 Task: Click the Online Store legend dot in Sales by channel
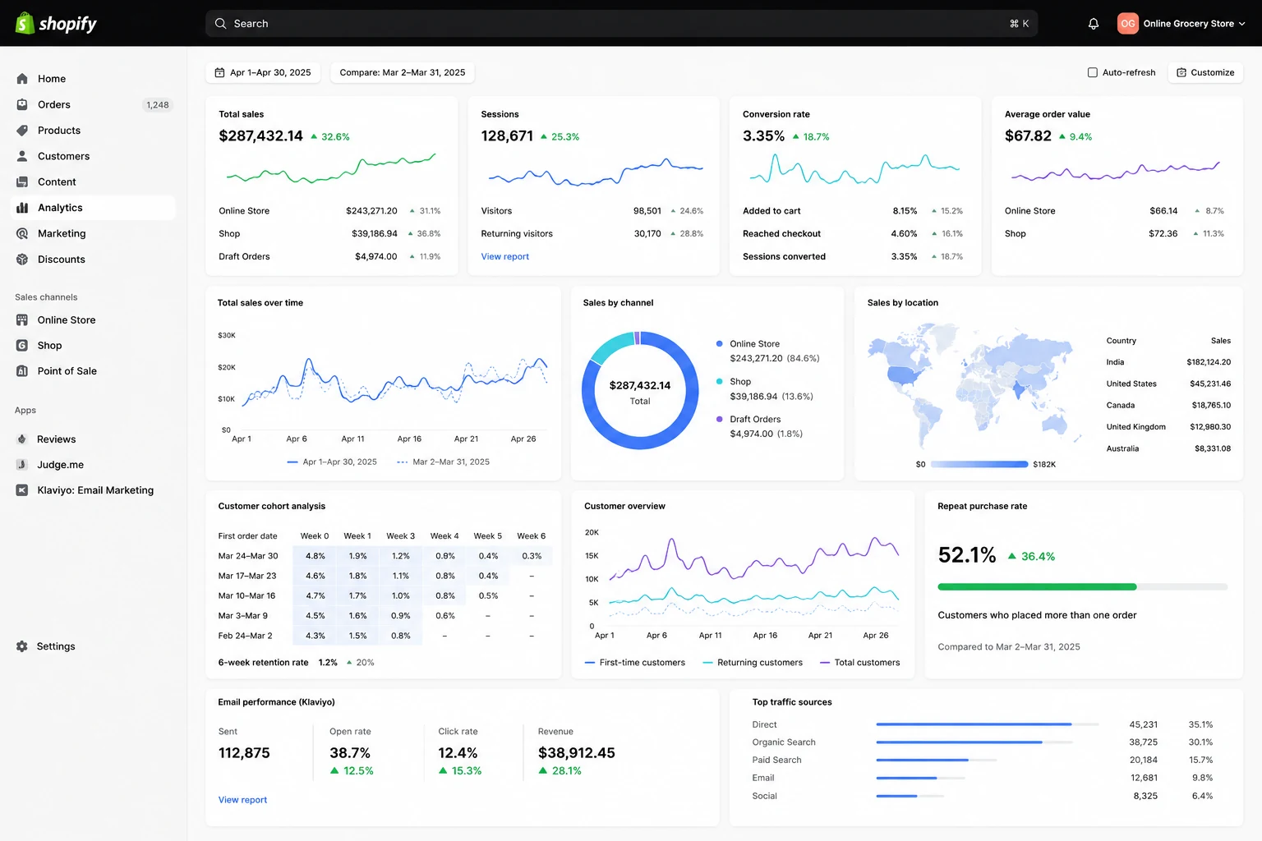pyautogui.click(x=720, y=344)
